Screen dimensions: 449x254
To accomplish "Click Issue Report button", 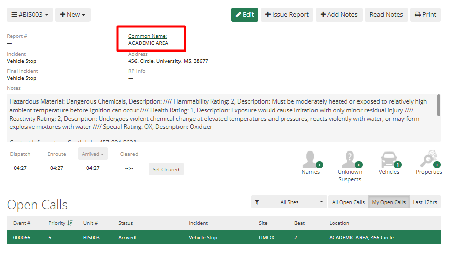I will [287, 15].
